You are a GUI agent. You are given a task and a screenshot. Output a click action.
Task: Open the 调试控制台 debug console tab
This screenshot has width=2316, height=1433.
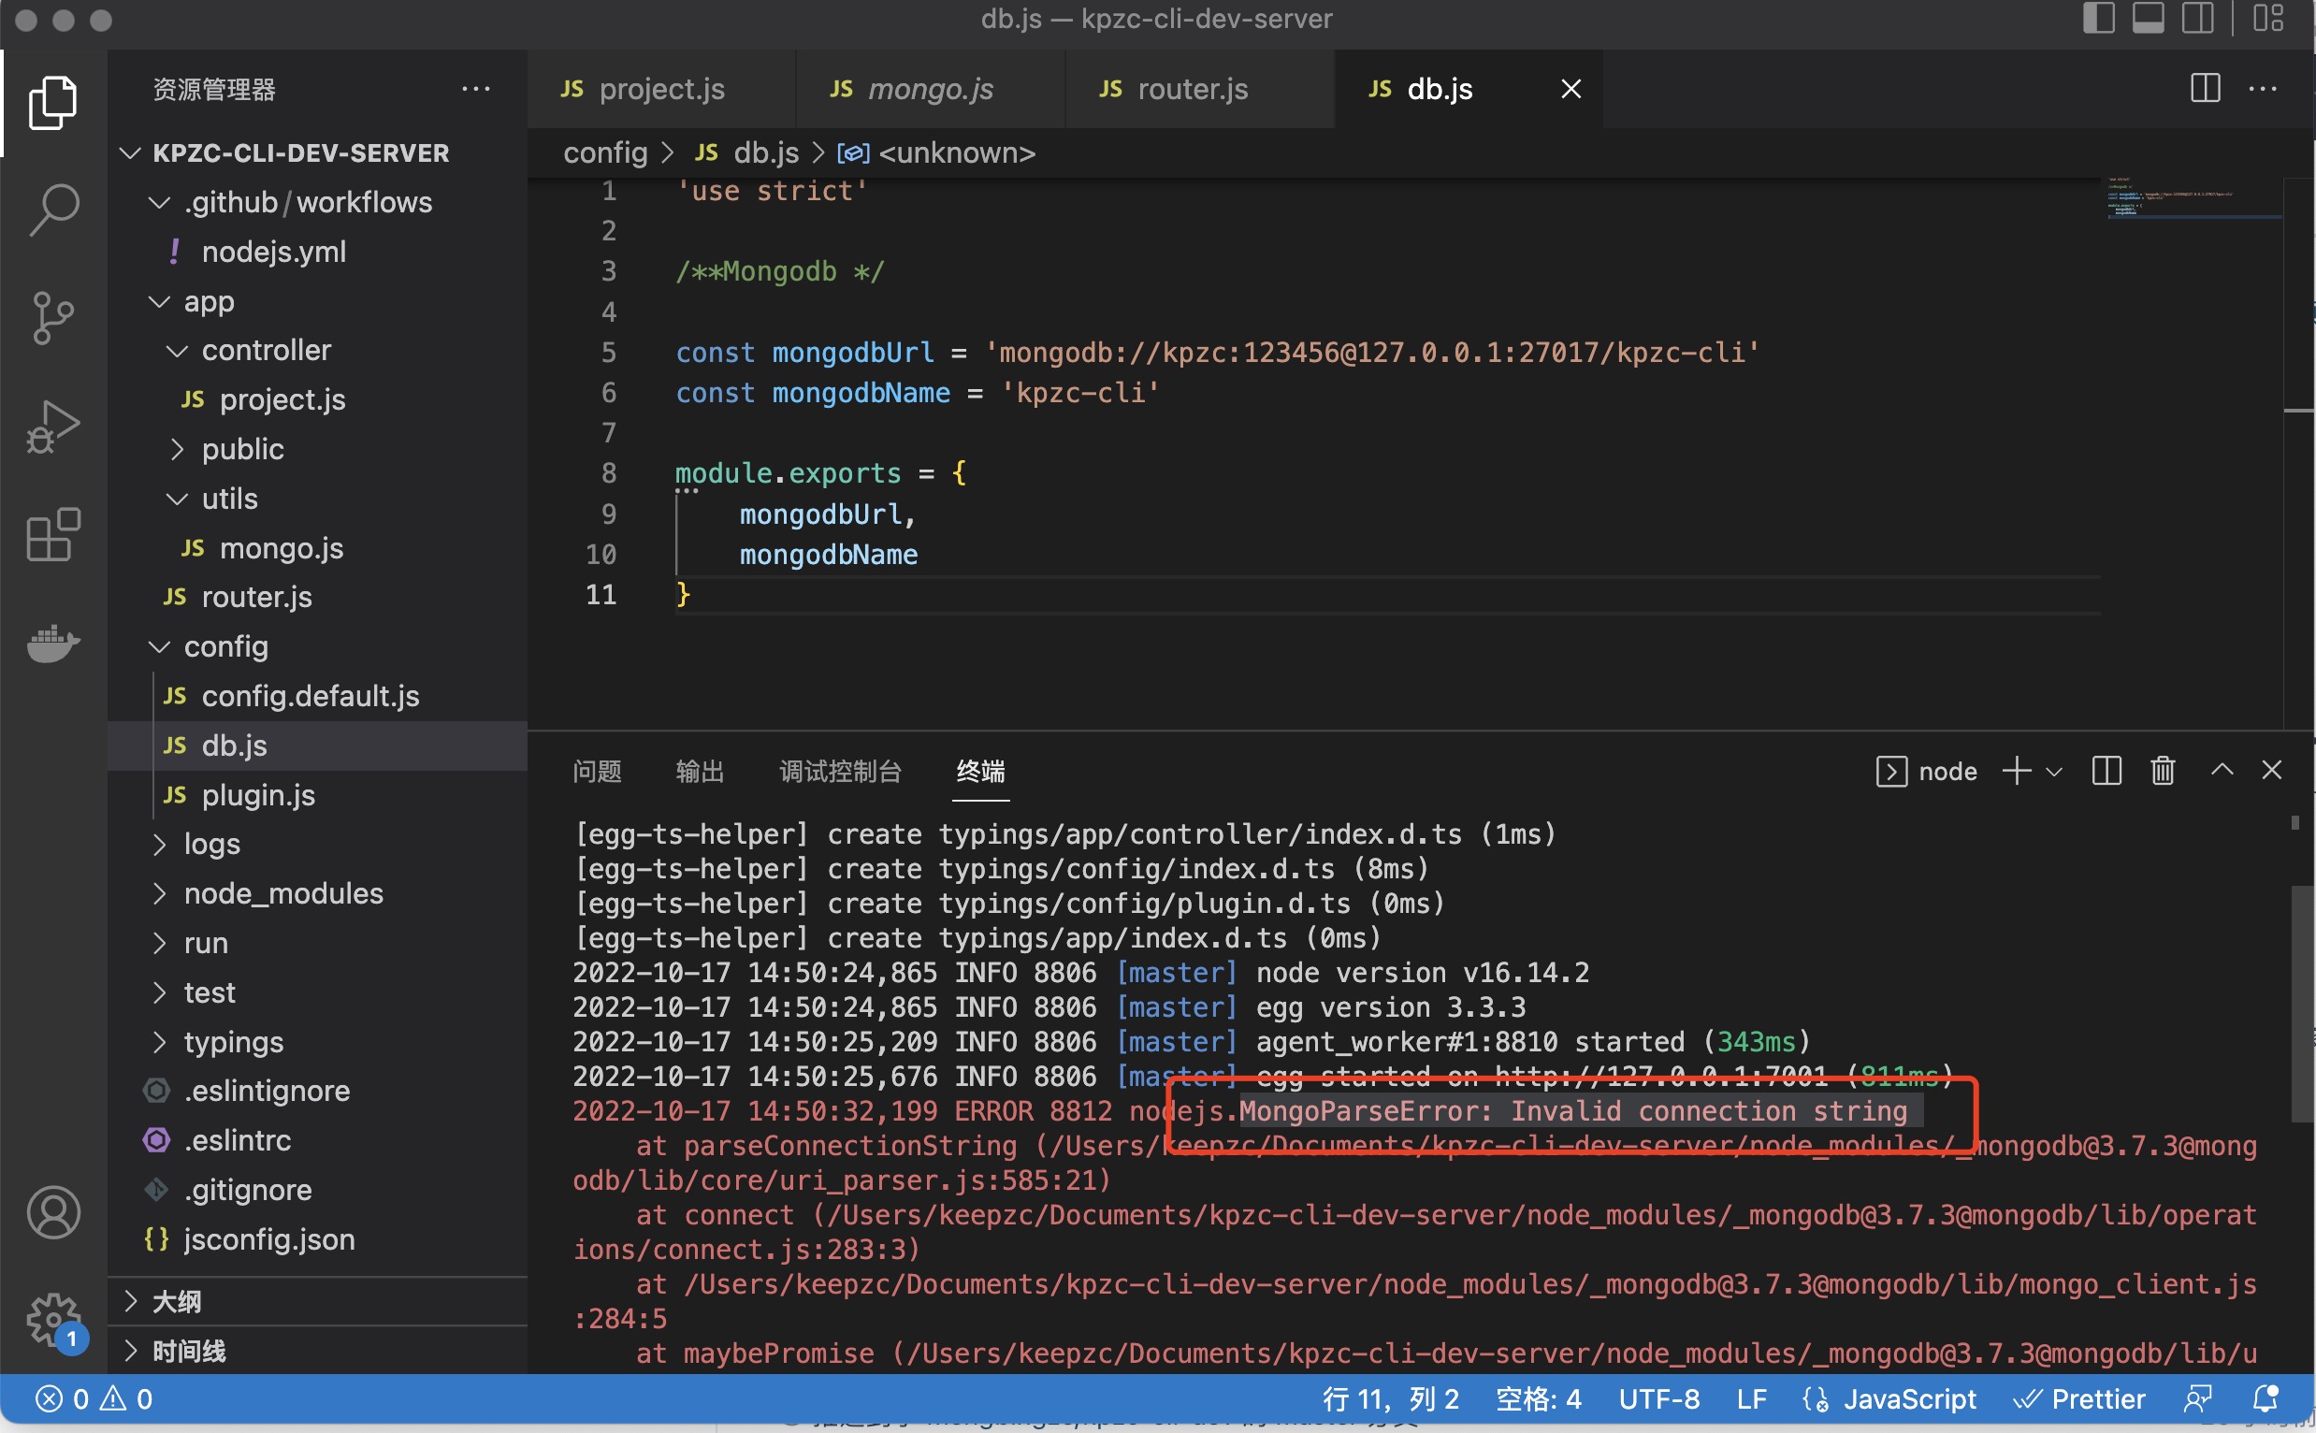coord(840,772)
